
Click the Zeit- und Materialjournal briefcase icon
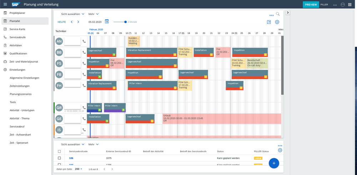5,62
